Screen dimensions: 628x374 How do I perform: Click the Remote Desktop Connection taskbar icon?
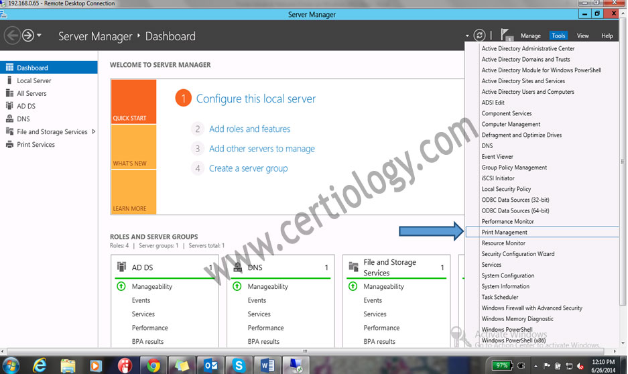[296, 365]
